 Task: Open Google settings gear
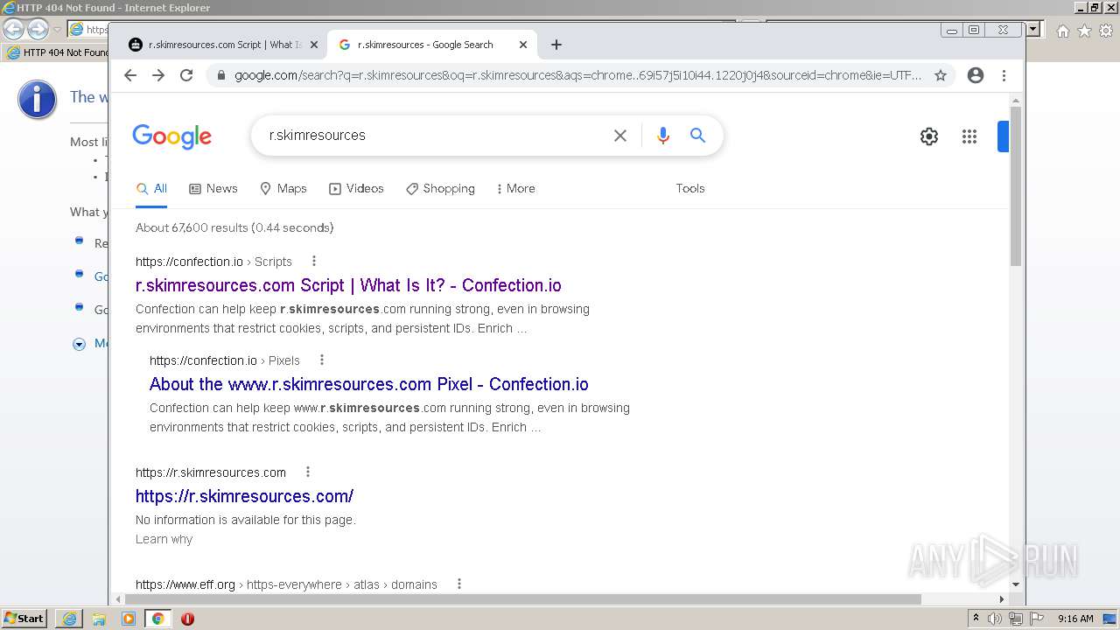click(x=929, y=136)
